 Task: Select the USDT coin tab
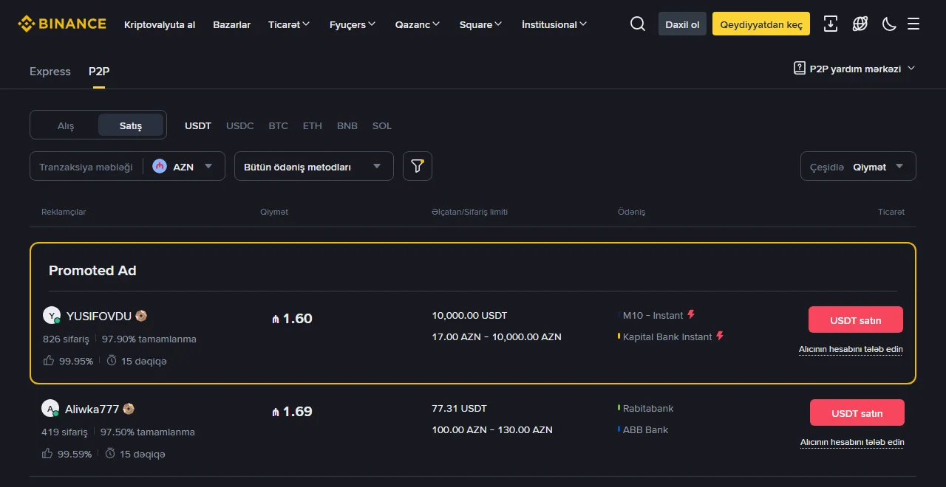coord(198,125)
